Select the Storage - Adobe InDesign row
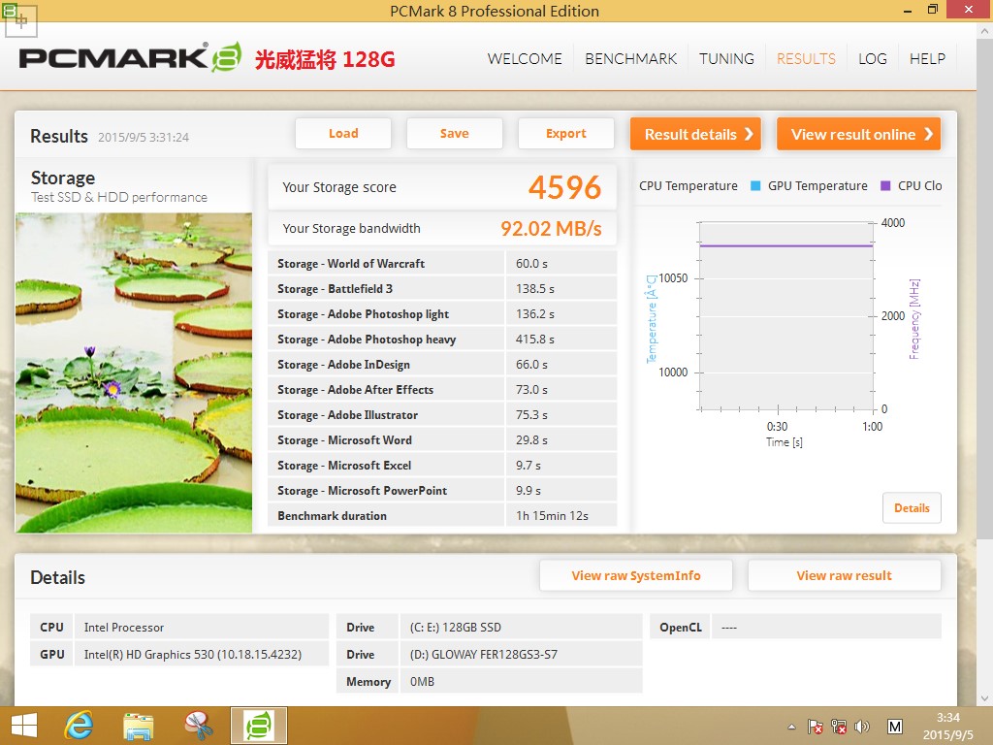993x745 pixels. click(x=442, y=365)
